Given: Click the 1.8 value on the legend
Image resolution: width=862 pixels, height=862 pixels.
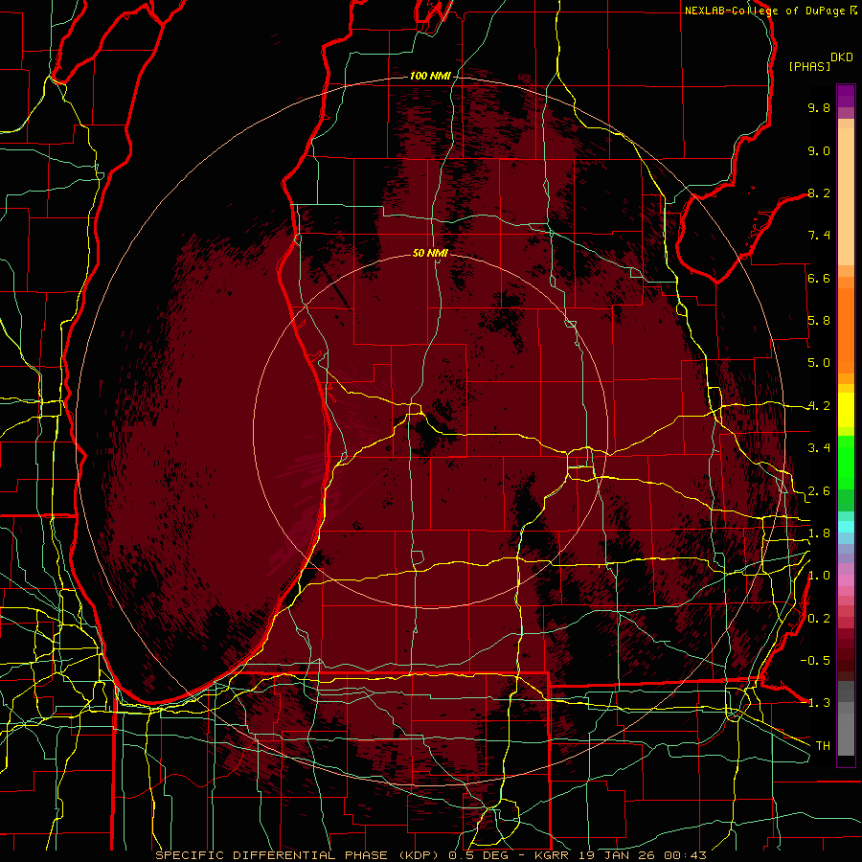Looking at the screenshot, I should click(819, 533).
